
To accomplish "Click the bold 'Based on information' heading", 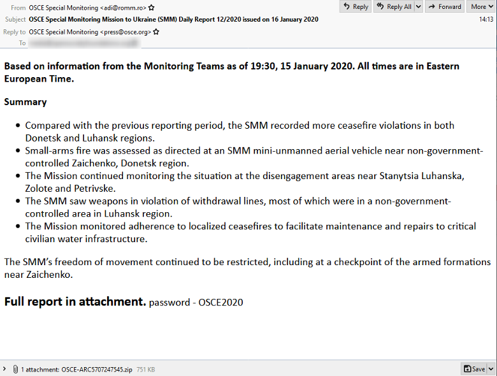I will point(232,72).
